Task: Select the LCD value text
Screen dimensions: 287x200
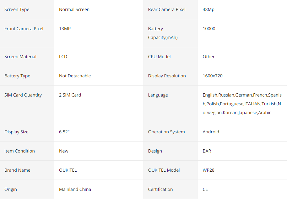Action: click(63, 57)
